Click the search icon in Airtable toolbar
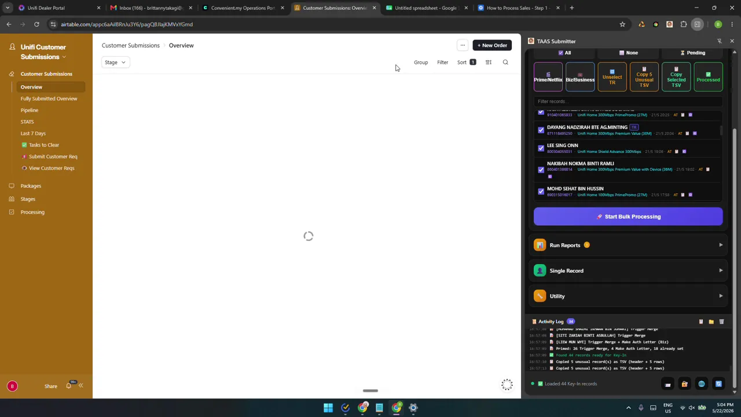 tap(505, 62)
